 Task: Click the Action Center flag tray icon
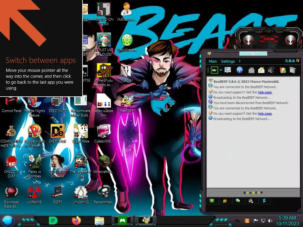point(255,220)
